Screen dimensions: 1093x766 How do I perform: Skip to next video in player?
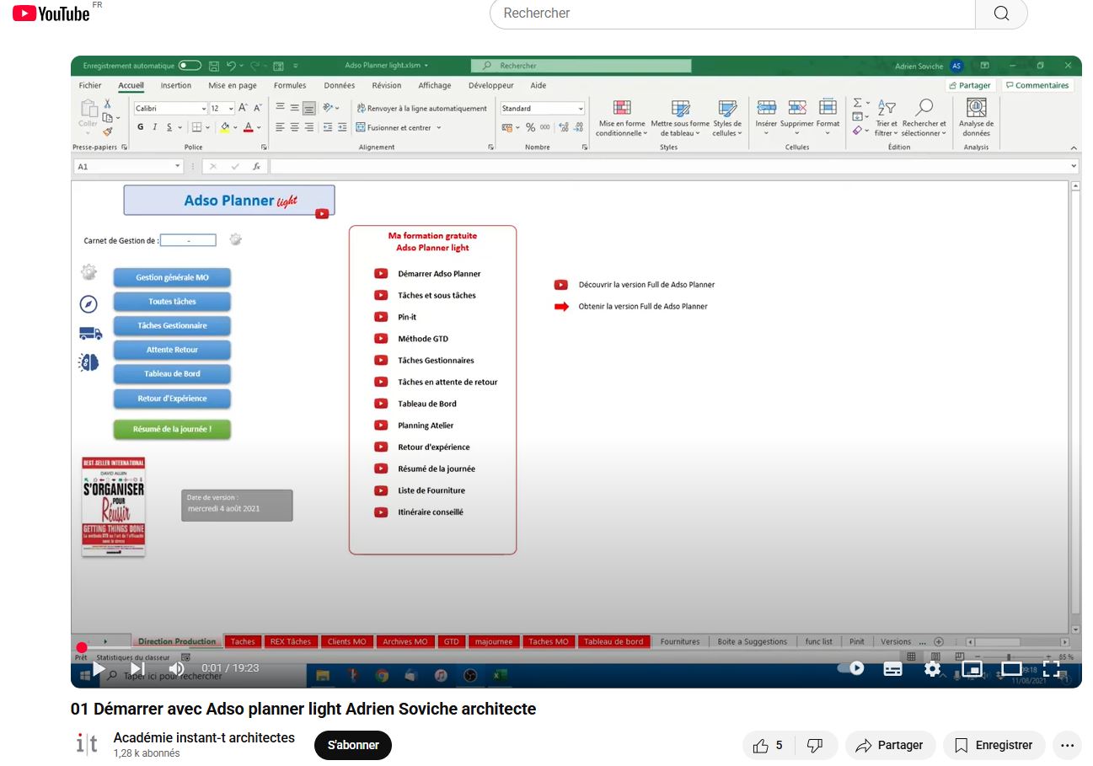tap(137, 668)
